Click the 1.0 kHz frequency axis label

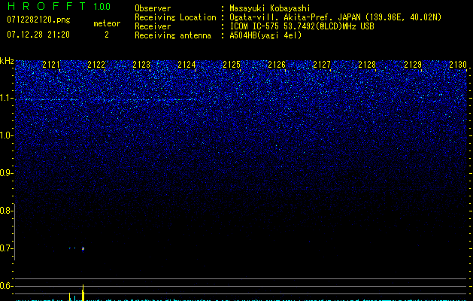pyautogui.click(x=6, y=135)
